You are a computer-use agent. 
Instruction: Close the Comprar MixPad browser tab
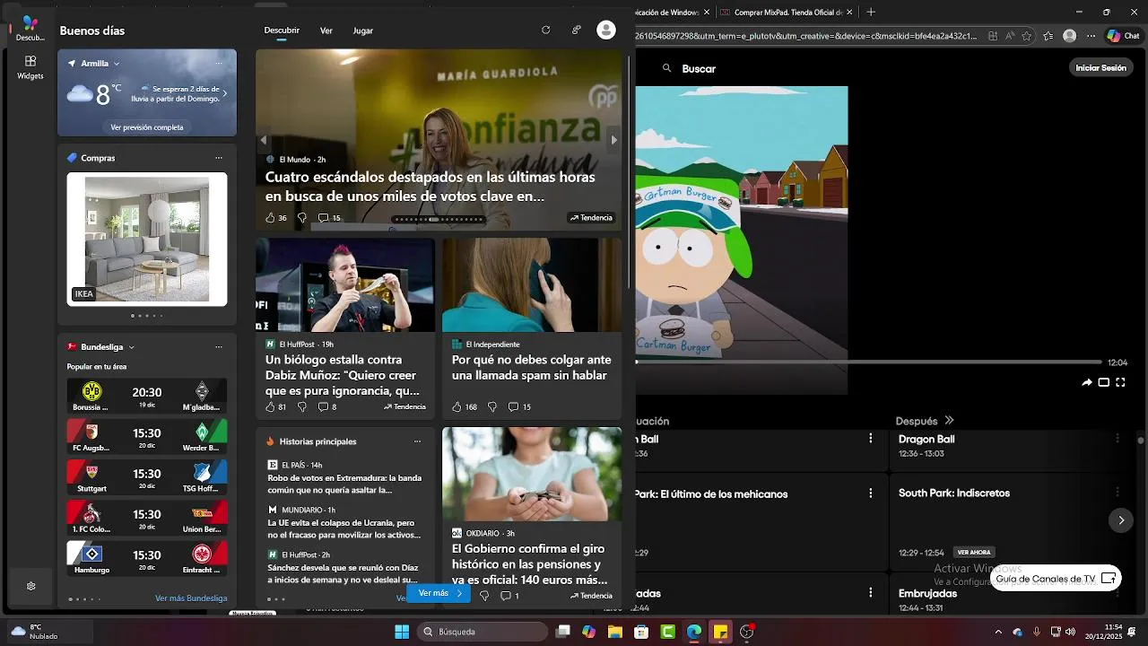tap(851, 13)
